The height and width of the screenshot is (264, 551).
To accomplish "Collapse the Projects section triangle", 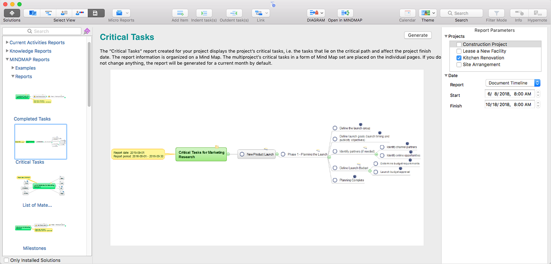I will [446, 37].
